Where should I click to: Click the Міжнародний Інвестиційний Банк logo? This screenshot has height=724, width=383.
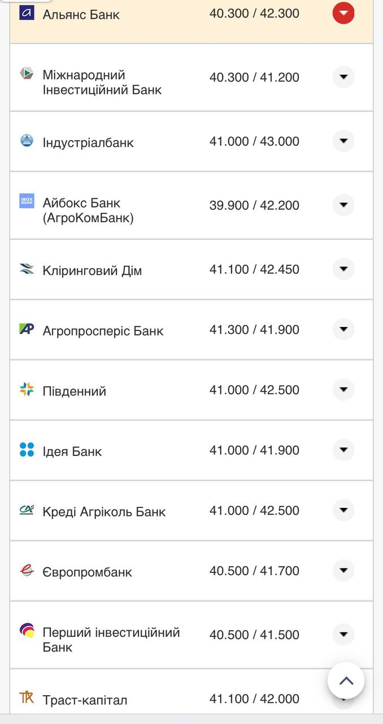27,73
